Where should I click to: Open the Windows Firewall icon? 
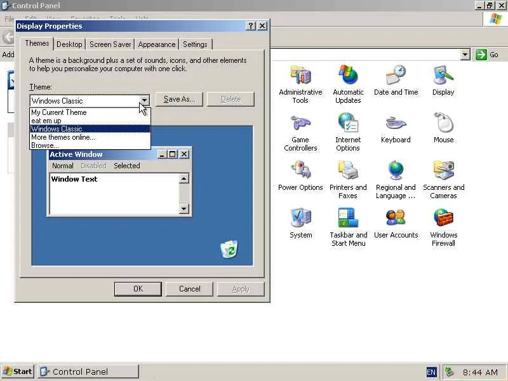443,227
